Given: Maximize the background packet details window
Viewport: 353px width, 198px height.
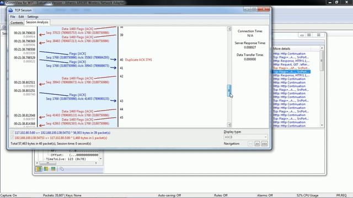Looking at the screenshot, I should pos(309,35).
